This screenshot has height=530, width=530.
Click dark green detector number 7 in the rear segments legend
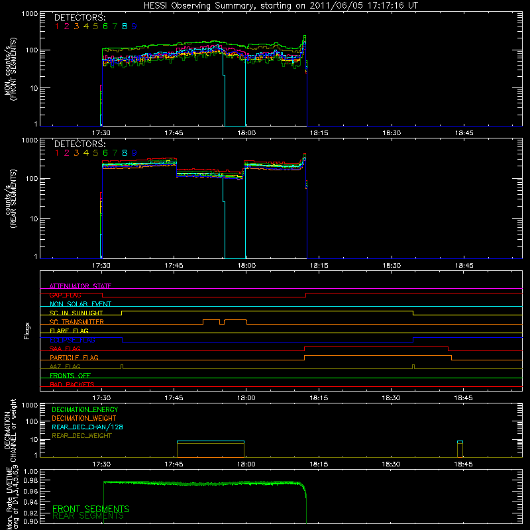click(115, 153)
